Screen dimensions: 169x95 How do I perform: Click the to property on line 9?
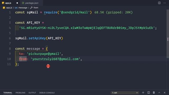coord(21,54)
